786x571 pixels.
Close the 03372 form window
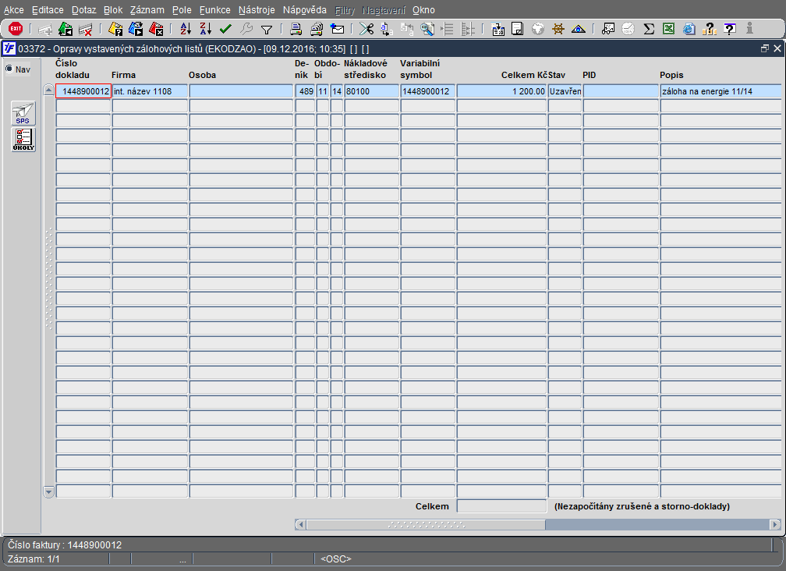coord(777,48)
